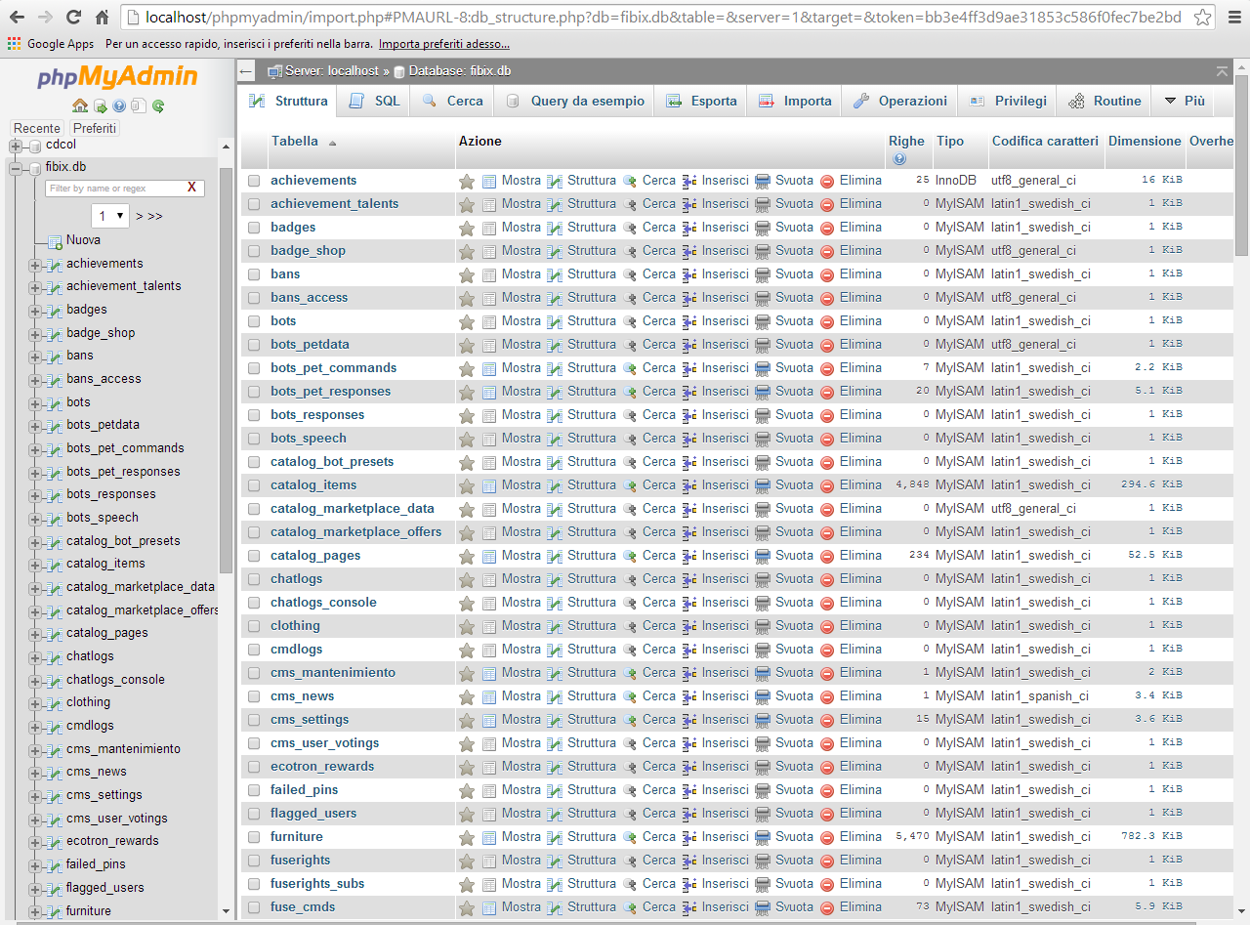Click red Elimina icon in cms_news row

coord(827,696)
